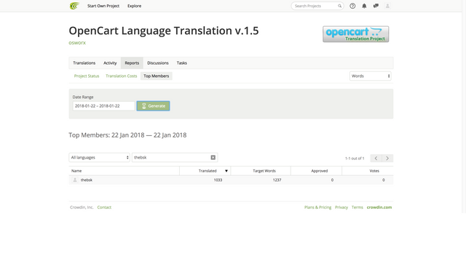The width and height of the screenshot is (466, 264).
Task: Open the Plans & Pricing link
Action: pos(317,207)
